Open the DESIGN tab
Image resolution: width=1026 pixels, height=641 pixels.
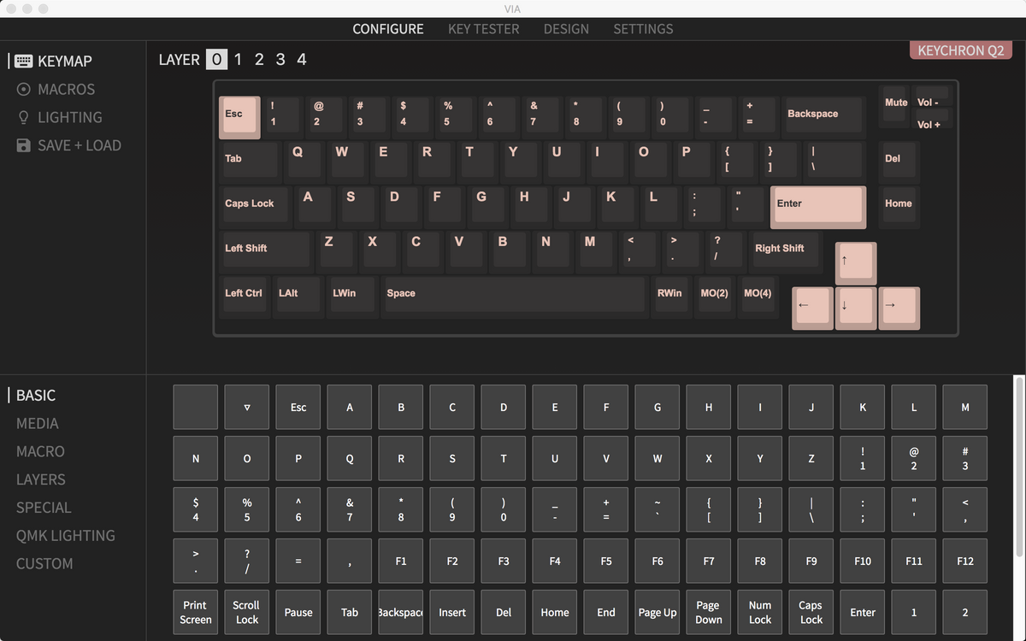coord(566,28)
